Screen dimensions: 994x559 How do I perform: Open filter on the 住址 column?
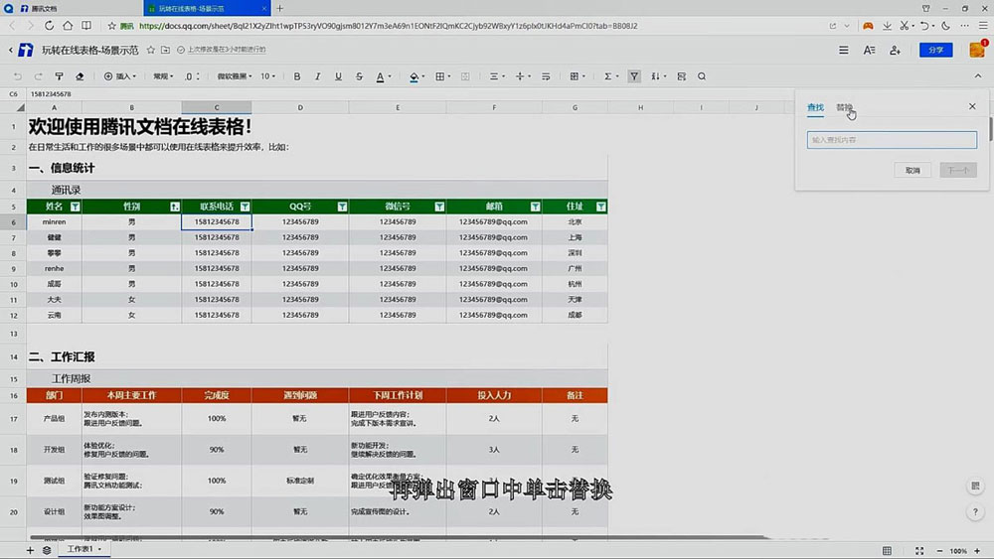coord(601,207)
